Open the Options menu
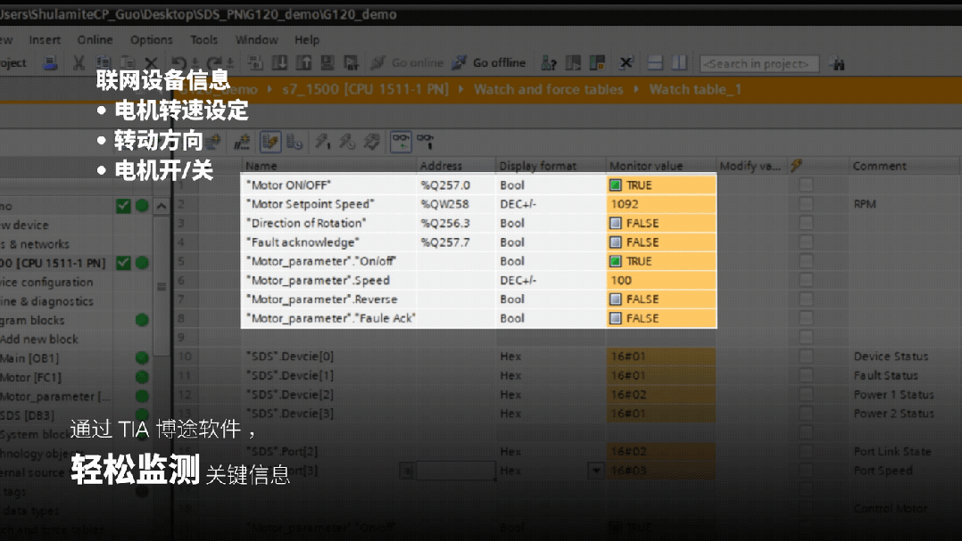This screenshot has height=541, width=962. 152,40
